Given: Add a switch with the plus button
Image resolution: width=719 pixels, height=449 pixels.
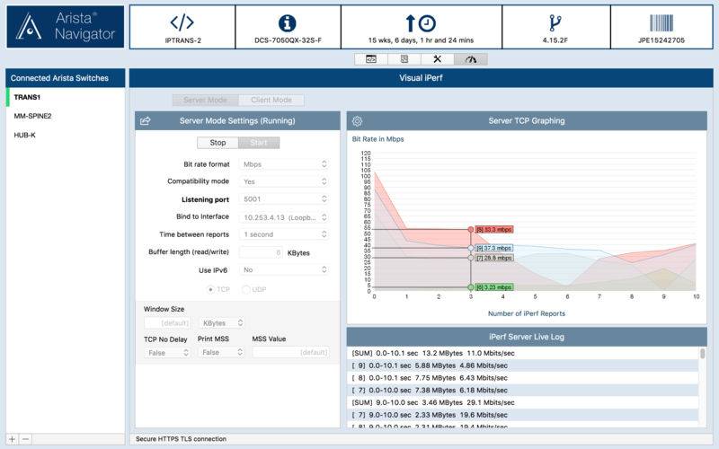Looking at the screenshot, I should tap(13, 439).
